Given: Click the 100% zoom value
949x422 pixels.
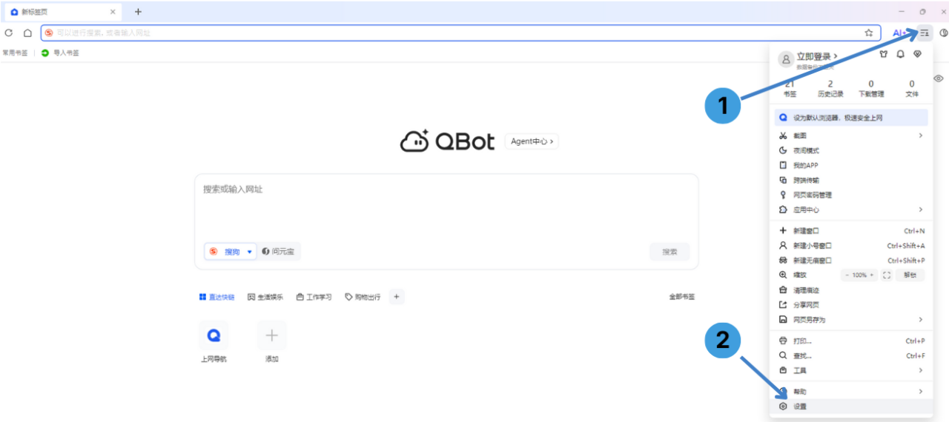Looking at the screenshot, I should click(859, 275).
